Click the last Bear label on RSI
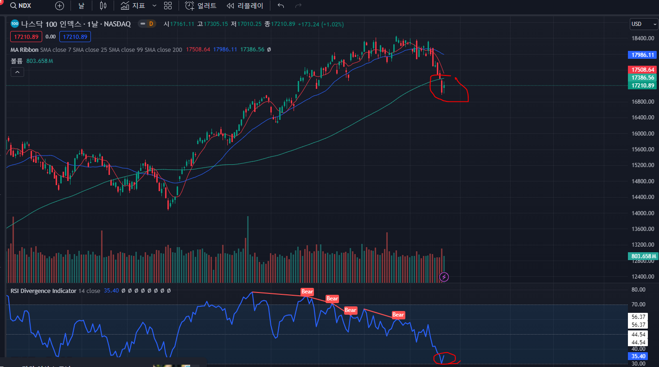 point(398,315)
